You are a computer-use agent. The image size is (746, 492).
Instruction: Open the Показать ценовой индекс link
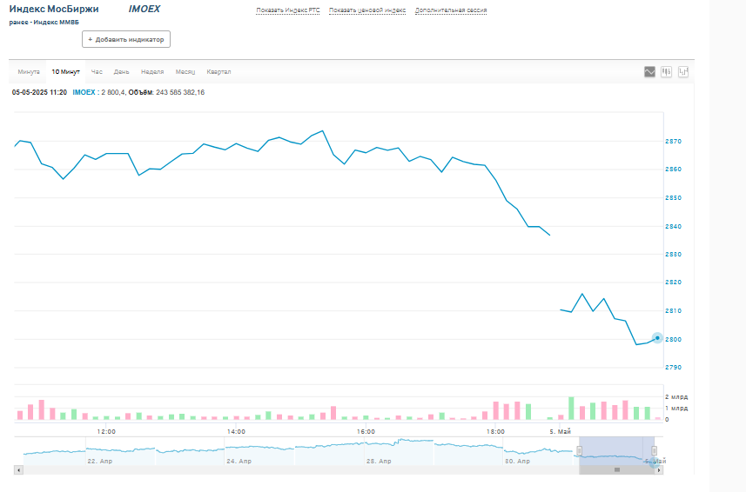click(x=367, y=10)
